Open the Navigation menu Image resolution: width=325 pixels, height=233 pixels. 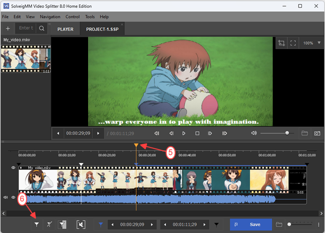(50, 17)
